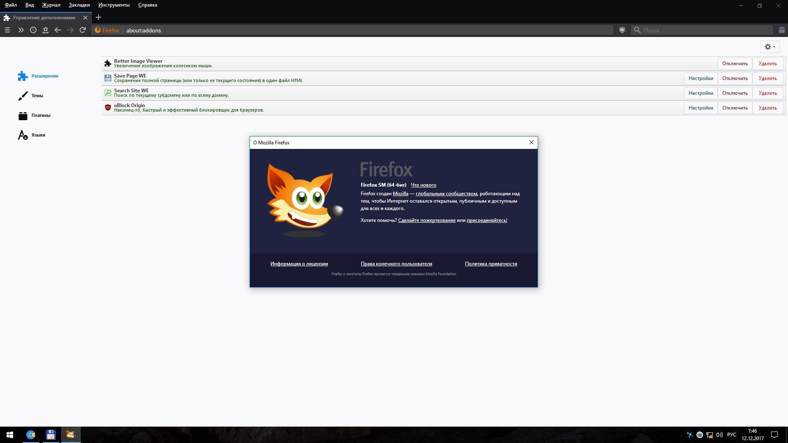The image size is (788, 443).
Task: Open Права конечного пользователя link
Action: pyautogui.click(x=396, y=264)
